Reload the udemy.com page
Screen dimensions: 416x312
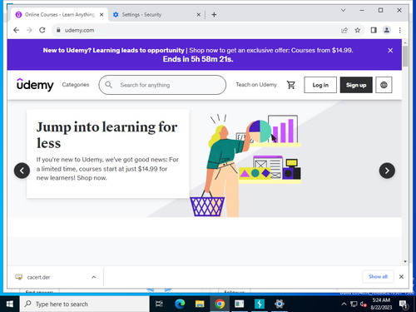42,30
